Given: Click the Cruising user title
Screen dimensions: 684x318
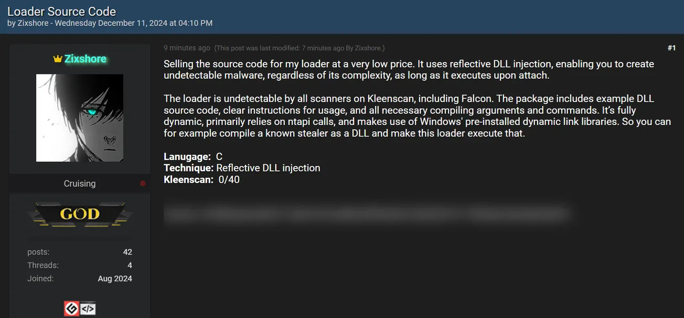Looking at the screenshot, I should pyautogui.click(x=79, y=183).
